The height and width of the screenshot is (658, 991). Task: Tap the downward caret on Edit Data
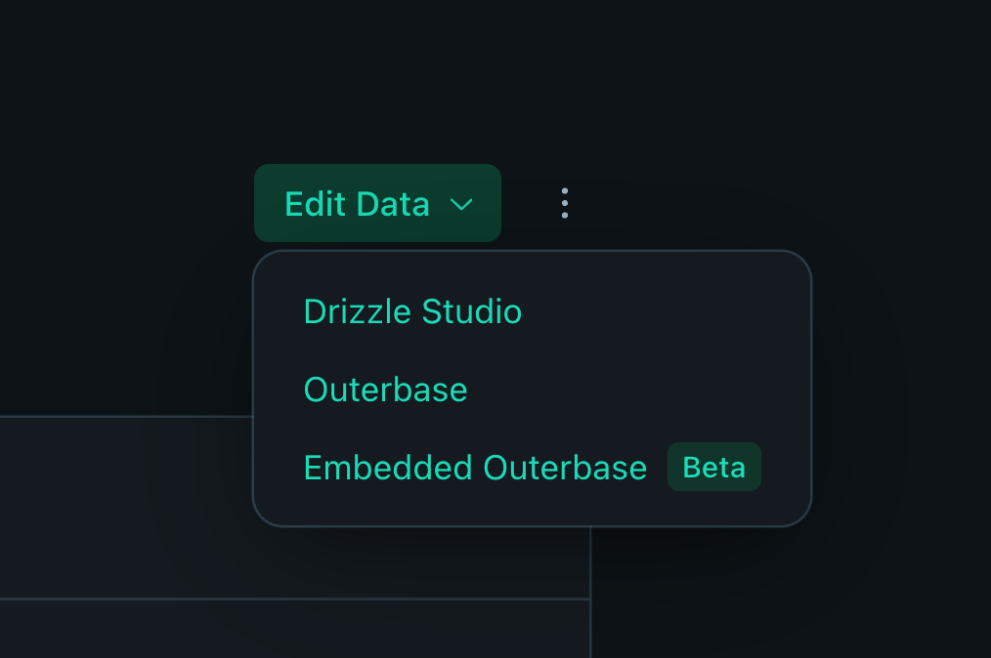point(461,205)
